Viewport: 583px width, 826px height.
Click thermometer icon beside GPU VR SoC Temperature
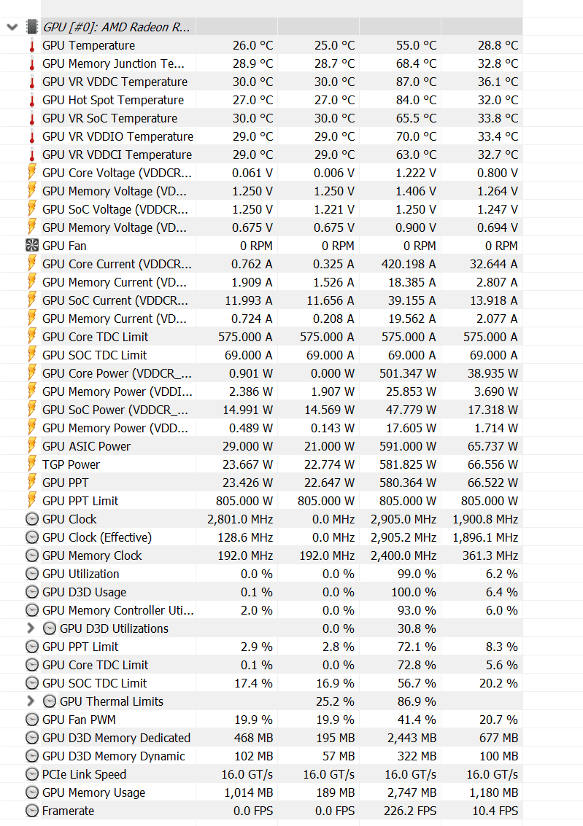[x=31, y=118]
